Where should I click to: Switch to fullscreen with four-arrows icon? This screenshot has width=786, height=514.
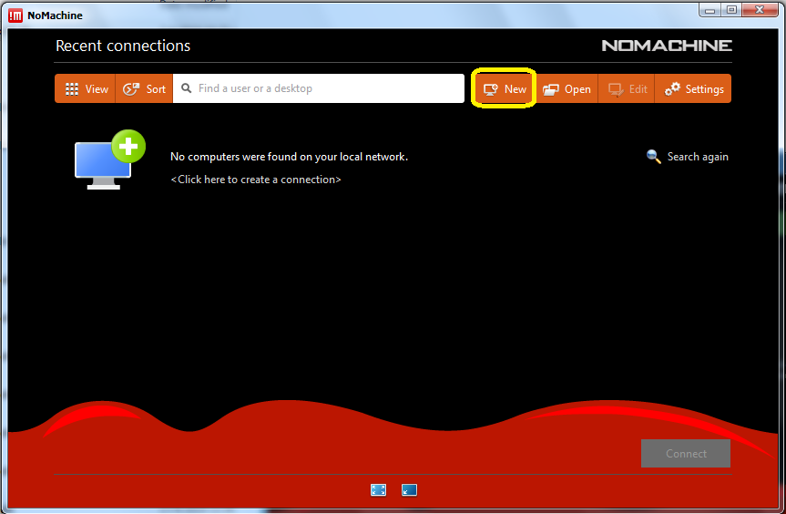379,490
